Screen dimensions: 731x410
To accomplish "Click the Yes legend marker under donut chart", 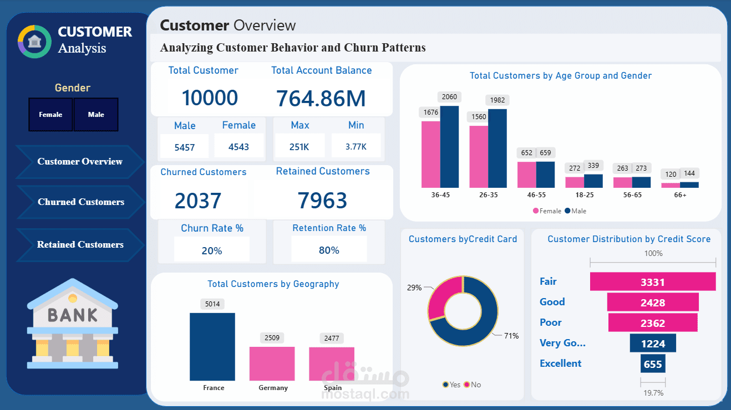I will 445,385.
